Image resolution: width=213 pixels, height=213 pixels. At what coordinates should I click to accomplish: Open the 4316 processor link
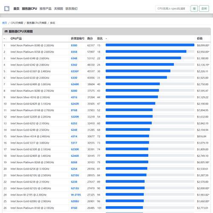(74, 98)
